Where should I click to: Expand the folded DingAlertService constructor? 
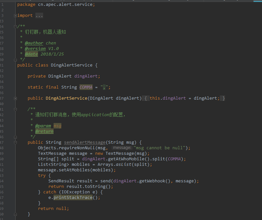coord(15,98)
